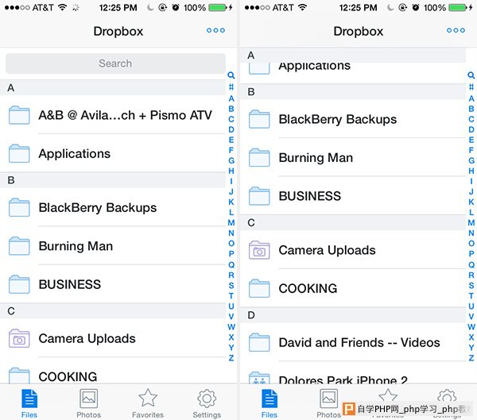Screen dimensions: 477x420
Task: Jump to letter Z in left index bar
Action: (231, 358)
